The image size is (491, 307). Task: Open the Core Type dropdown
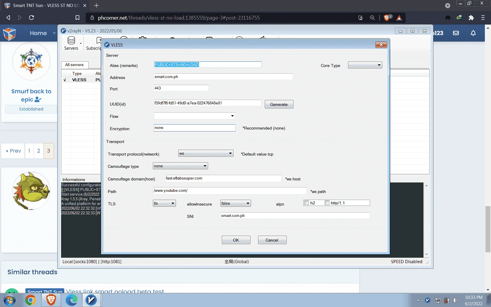[365, 65]
